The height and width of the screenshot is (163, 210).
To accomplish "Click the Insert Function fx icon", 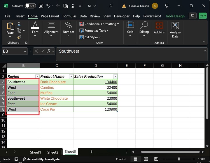I will pyautogui.click(x=49, y=51).
